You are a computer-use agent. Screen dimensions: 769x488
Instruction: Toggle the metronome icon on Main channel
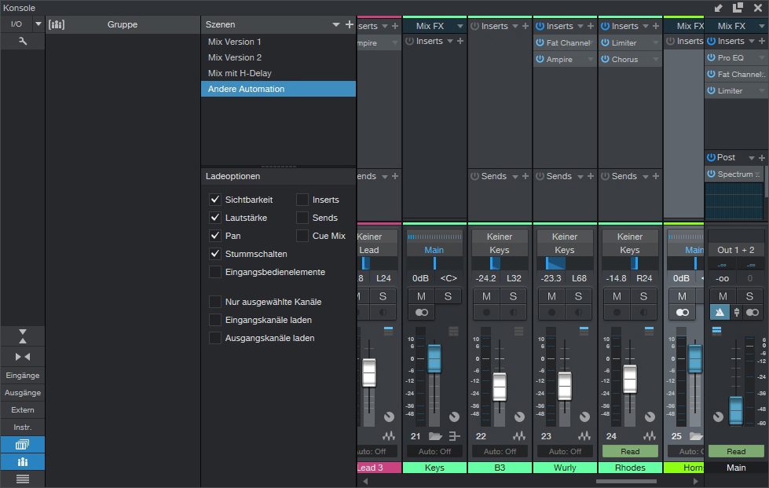point(720,312)
